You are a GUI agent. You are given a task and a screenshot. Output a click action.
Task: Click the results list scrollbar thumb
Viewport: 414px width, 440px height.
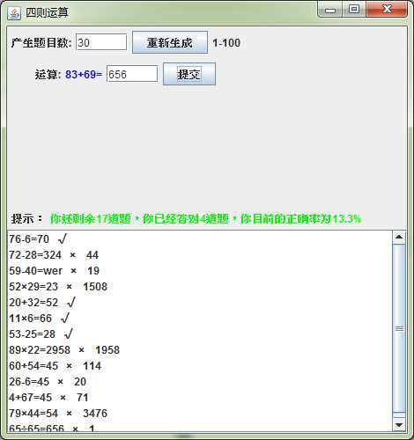pyautogui.click(x=399, y=328)
